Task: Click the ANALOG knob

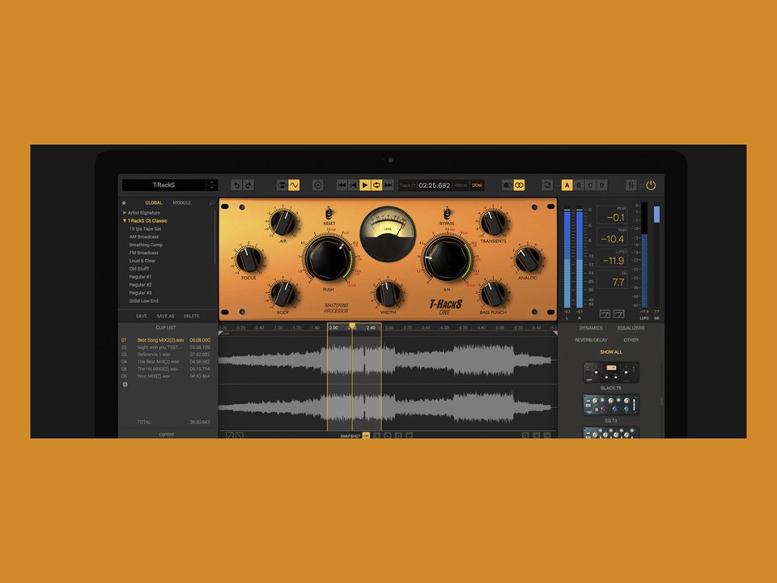Action: pyautogui.click(x=527, y=259)
